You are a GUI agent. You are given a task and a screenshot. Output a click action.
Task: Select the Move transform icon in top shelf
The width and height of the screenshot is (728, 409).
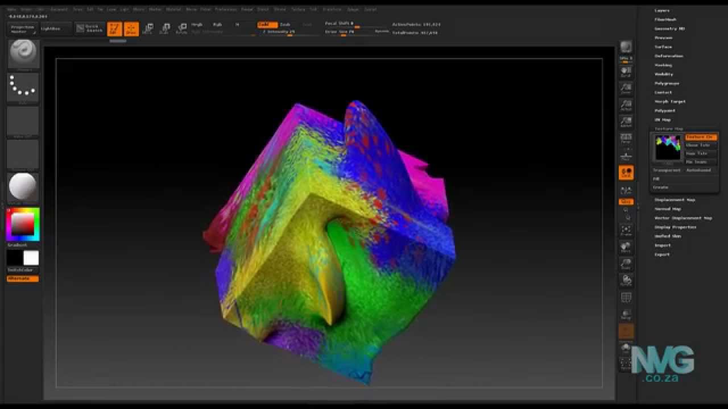(x=148, y=29)
